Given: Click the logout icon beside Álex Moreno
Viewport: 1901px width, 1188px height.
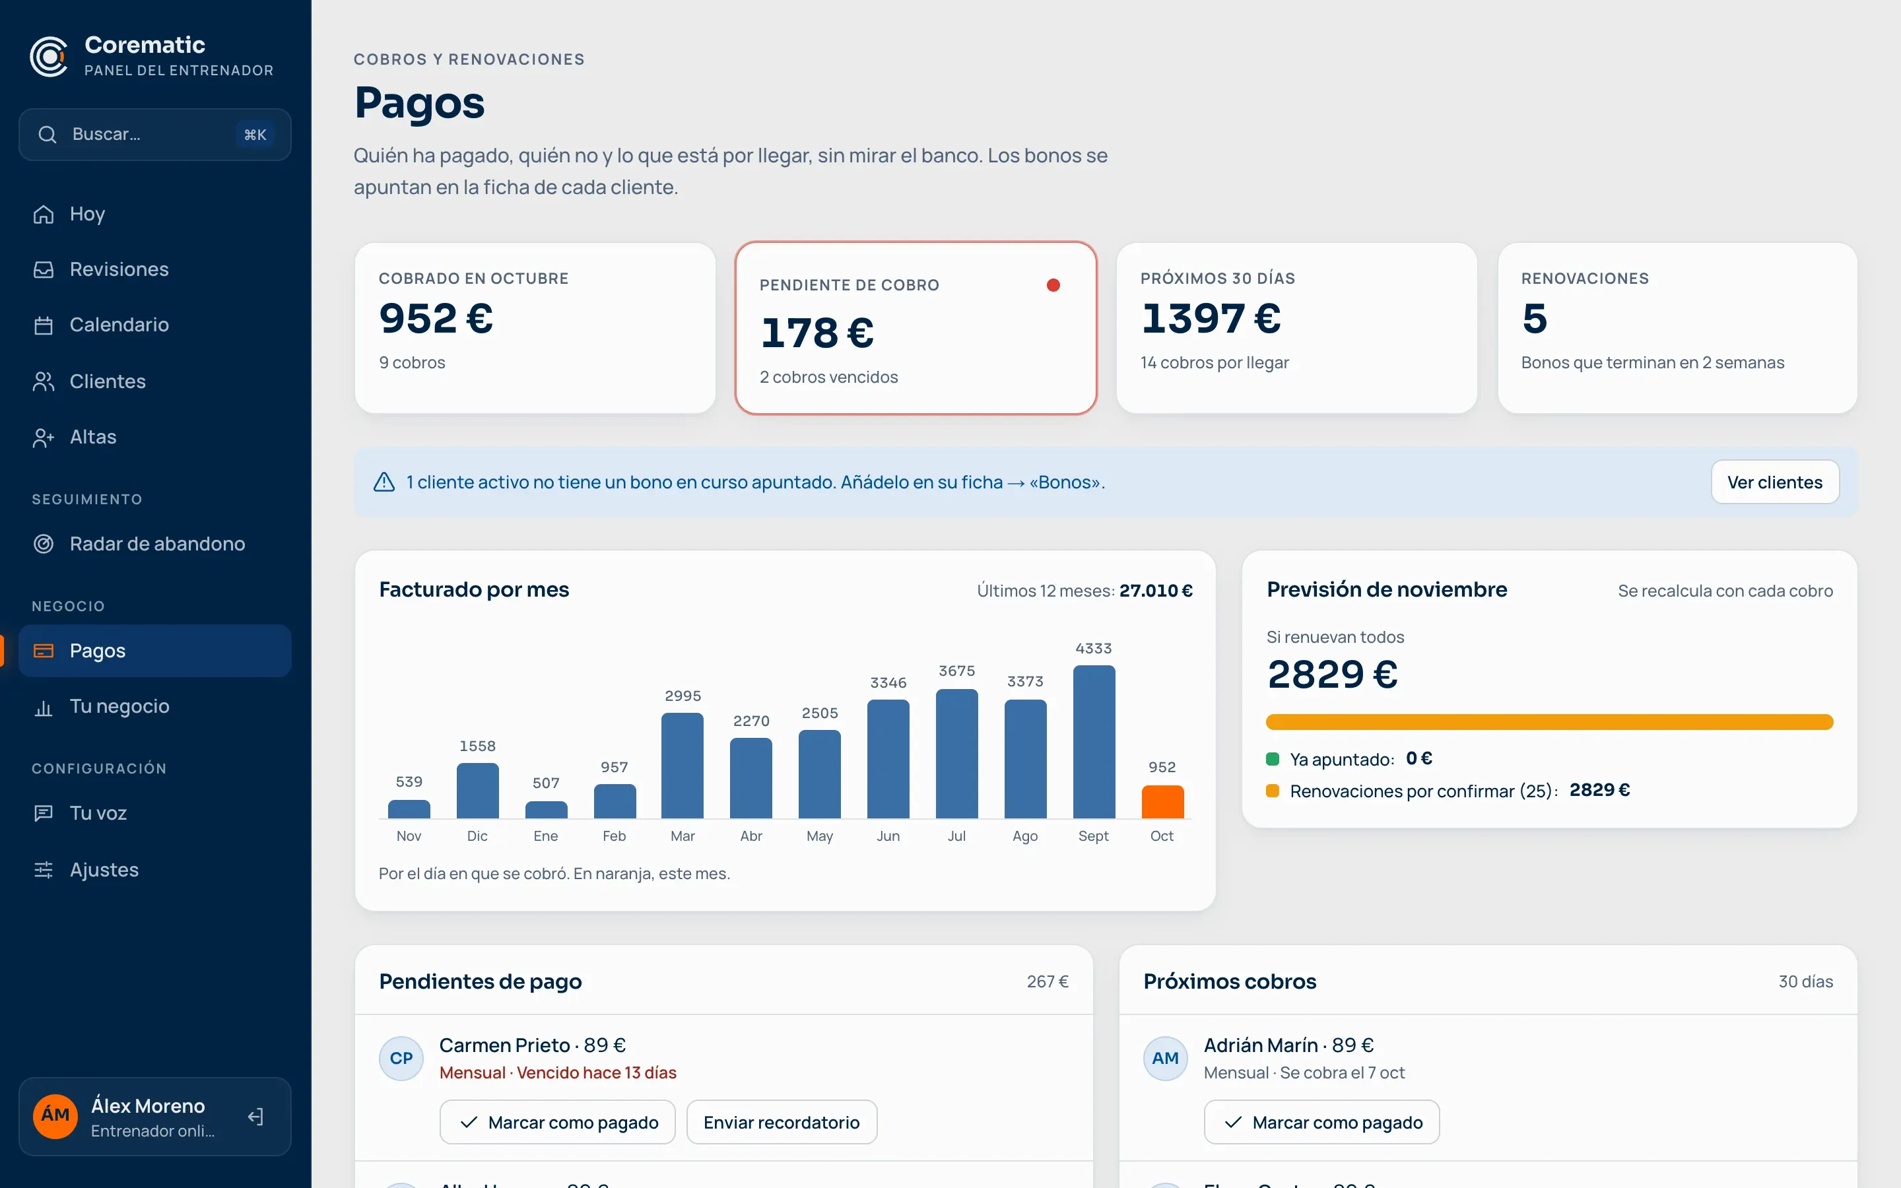Looking at the screenshot, I should [x=255, y=1117].
